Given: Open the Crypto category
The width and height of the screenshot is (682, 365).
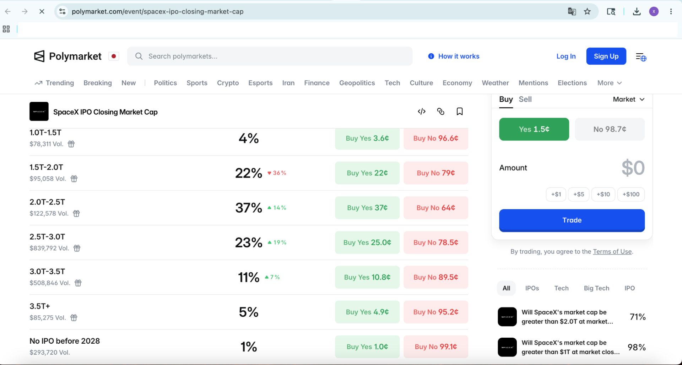Looking at the screenshot, I should tap(228, 83).
